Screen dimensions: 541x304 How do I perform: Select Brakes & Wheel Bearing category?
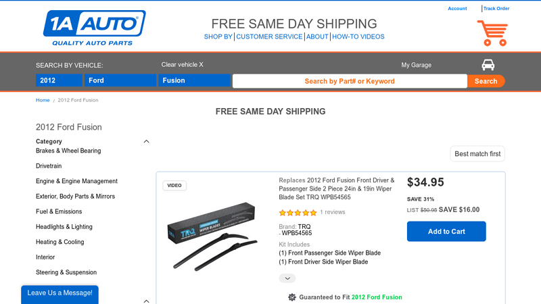coord(68,151)
